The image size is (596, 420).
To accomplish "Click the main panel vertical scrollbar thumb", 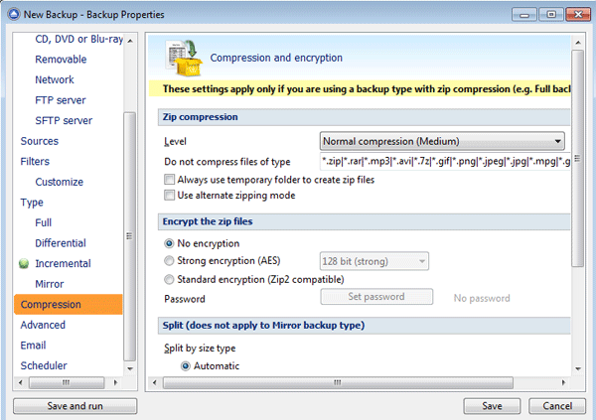I will tap(578, 158).
